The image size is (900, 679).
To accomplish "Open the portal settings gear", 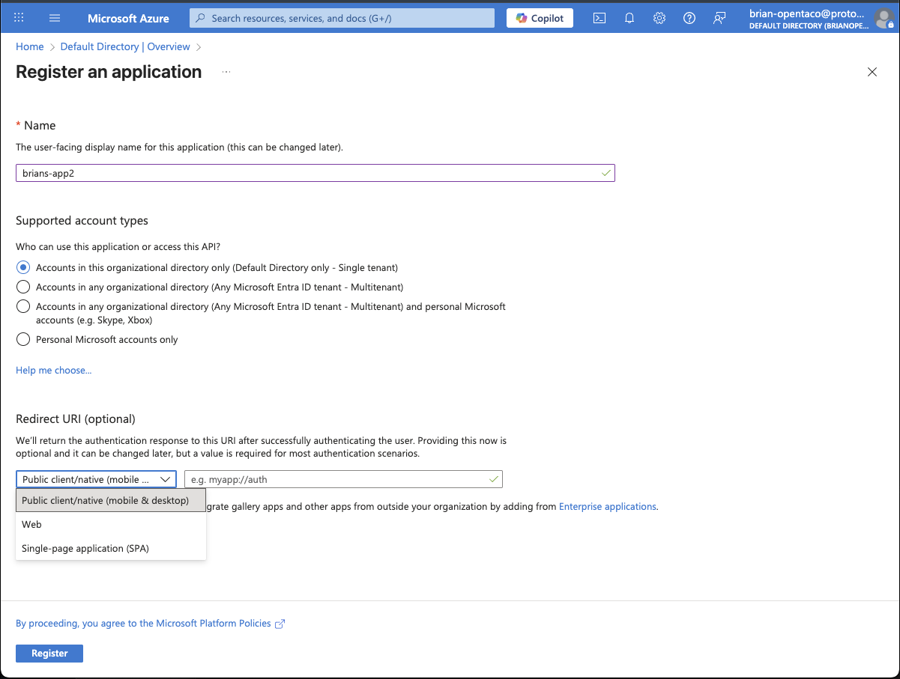I will tap(659, 17).
